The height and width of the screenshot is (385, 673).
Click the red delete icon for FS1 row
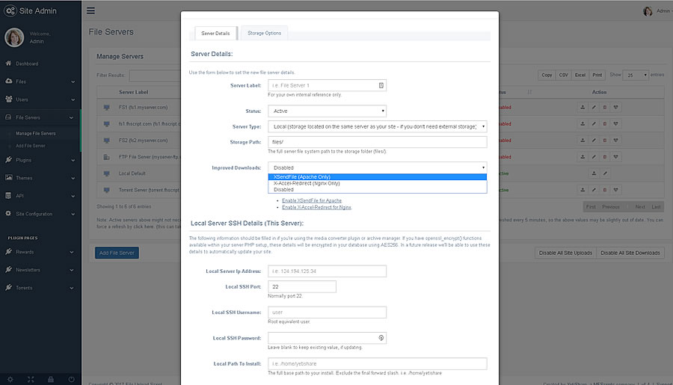point(605,108)
